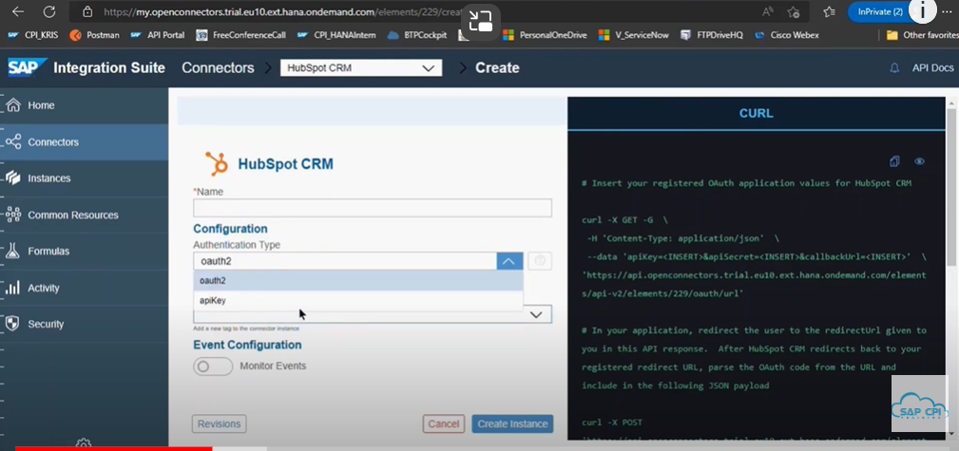This screenshot has width=959, height=451.
Task: Open Instances in the sidebar
Action: coord(85,179)
